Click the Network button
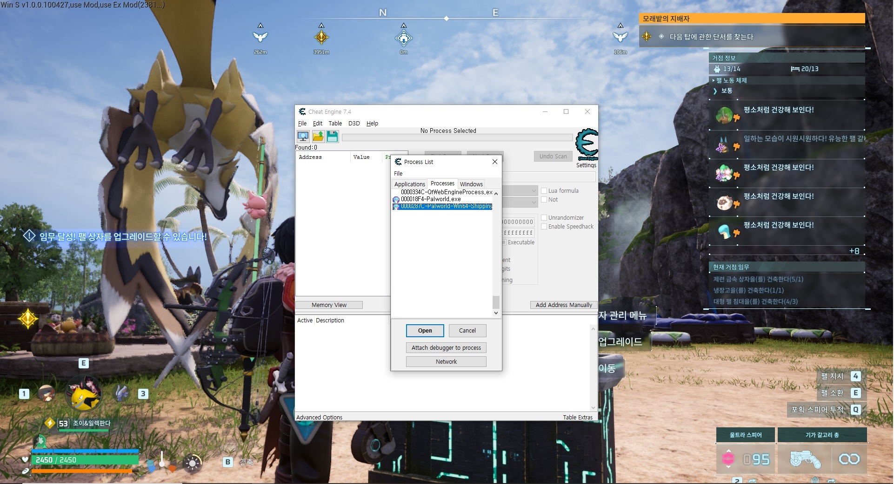 pos(446,361)
